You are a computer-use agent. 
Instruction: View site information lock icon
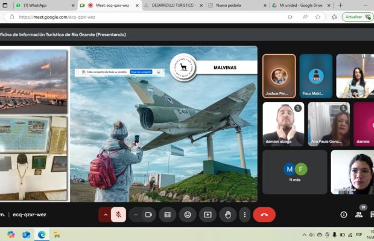11,17
